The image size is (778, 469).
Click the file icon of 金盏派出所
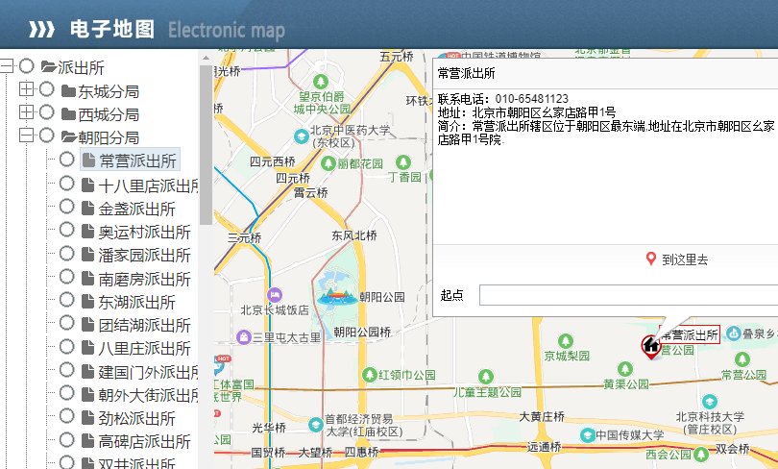point(87,209)
